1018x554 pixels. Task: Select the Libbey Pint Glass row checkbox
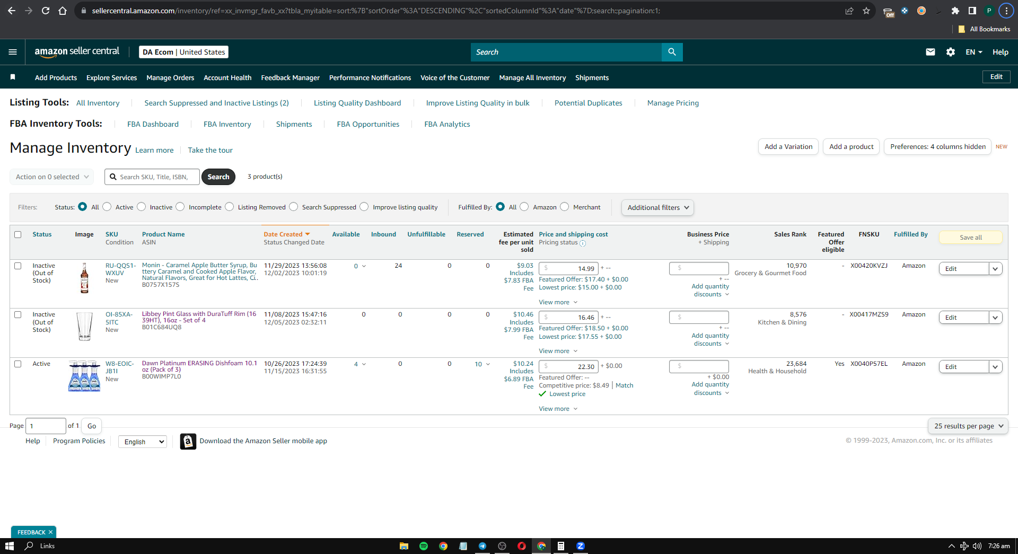click(x=18, y=314)
